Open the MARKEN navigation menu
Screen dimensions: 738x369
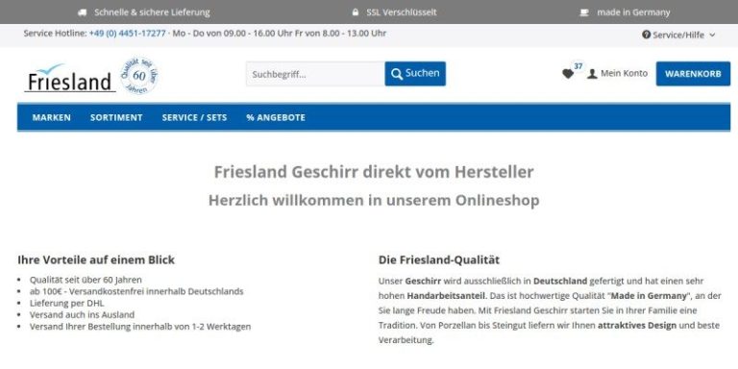pos(51,117)
